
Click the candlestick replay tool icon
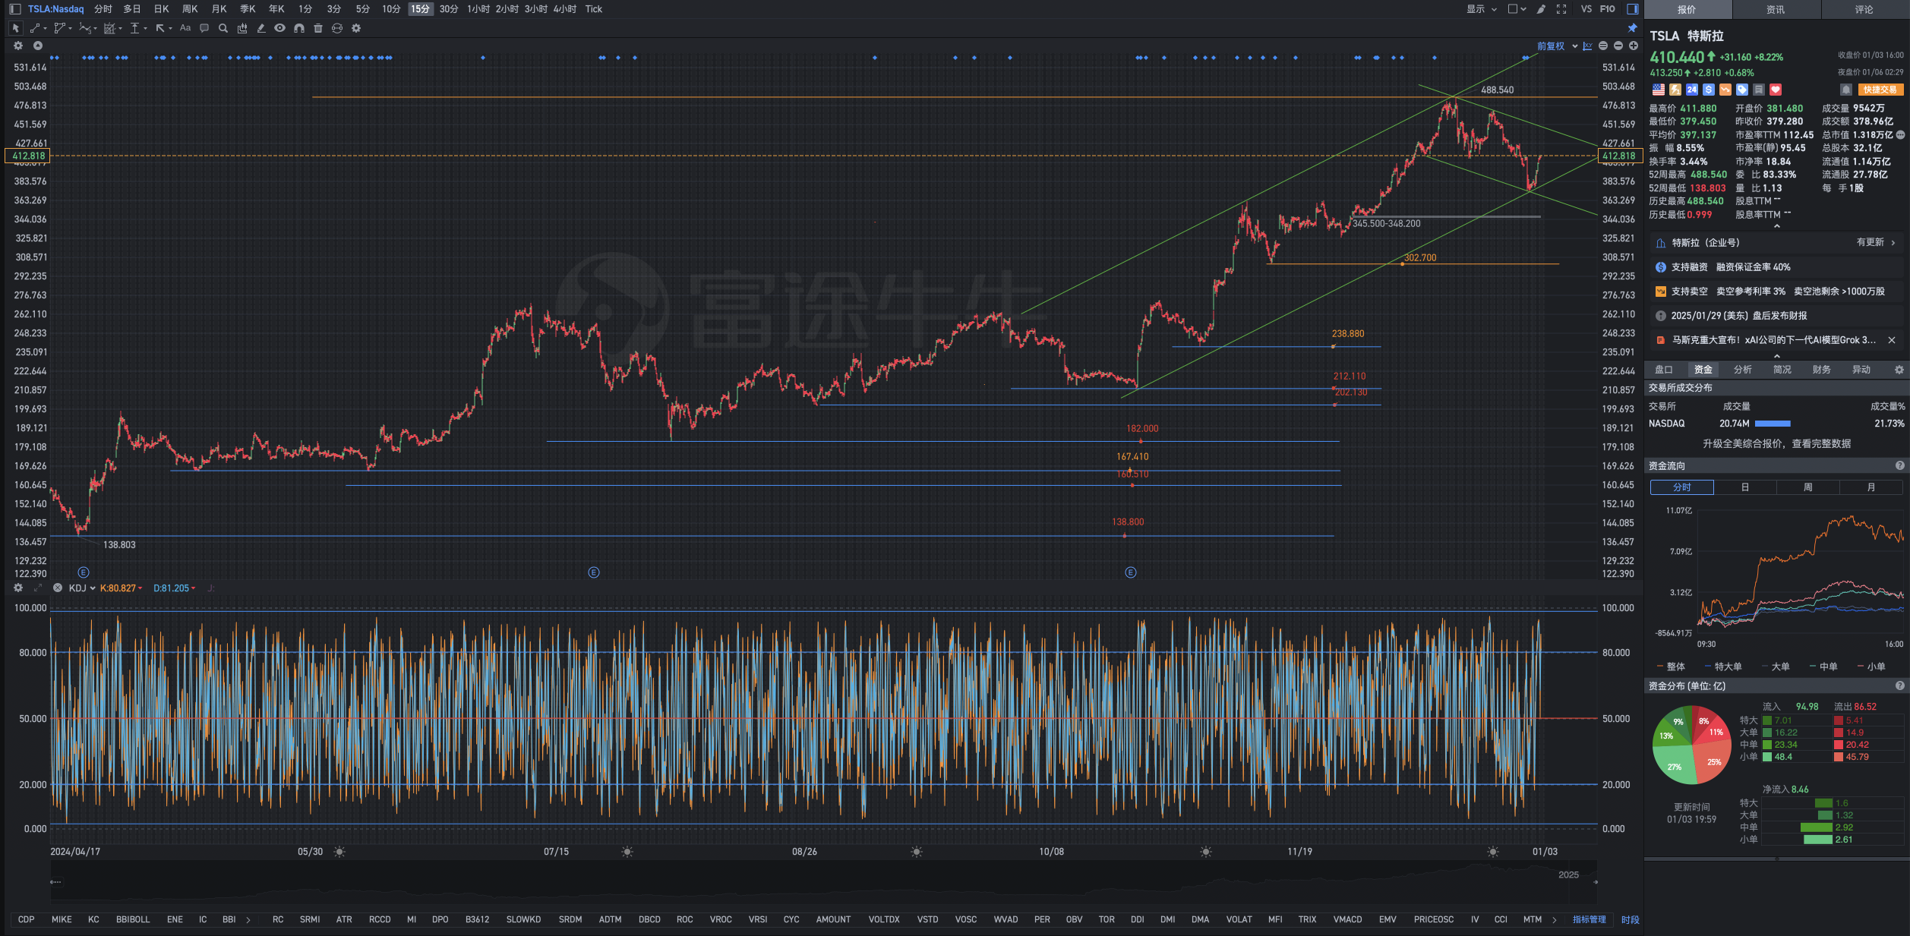click(x=242, y=28)
